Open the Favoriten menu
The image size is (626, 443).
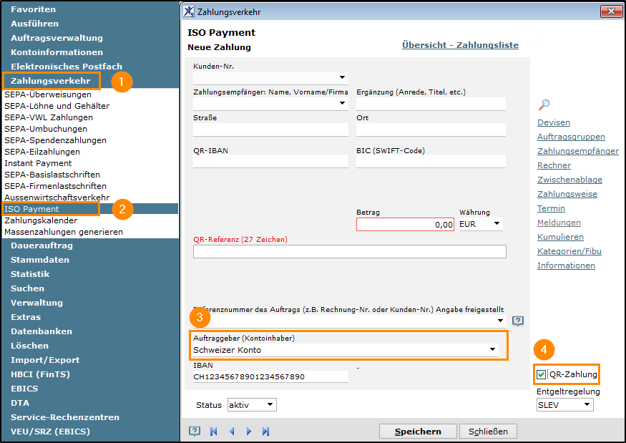point(33,9)
